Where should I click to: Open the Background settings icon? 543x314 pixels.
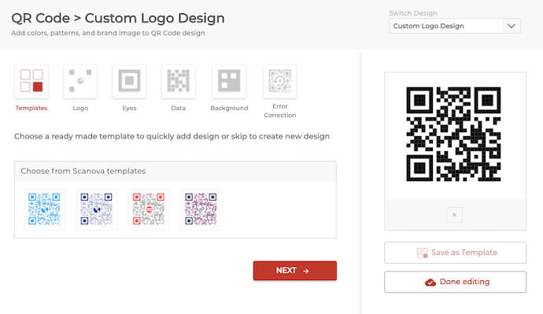229,81
